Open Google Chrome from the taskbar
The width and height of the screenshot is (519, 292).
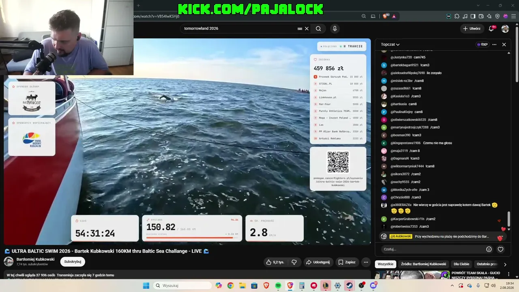[x=230, y=286]
